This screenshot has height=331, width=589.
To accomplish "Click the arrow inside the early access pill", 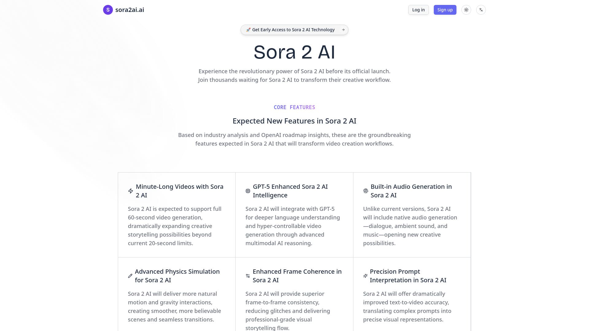I will 343,29.
